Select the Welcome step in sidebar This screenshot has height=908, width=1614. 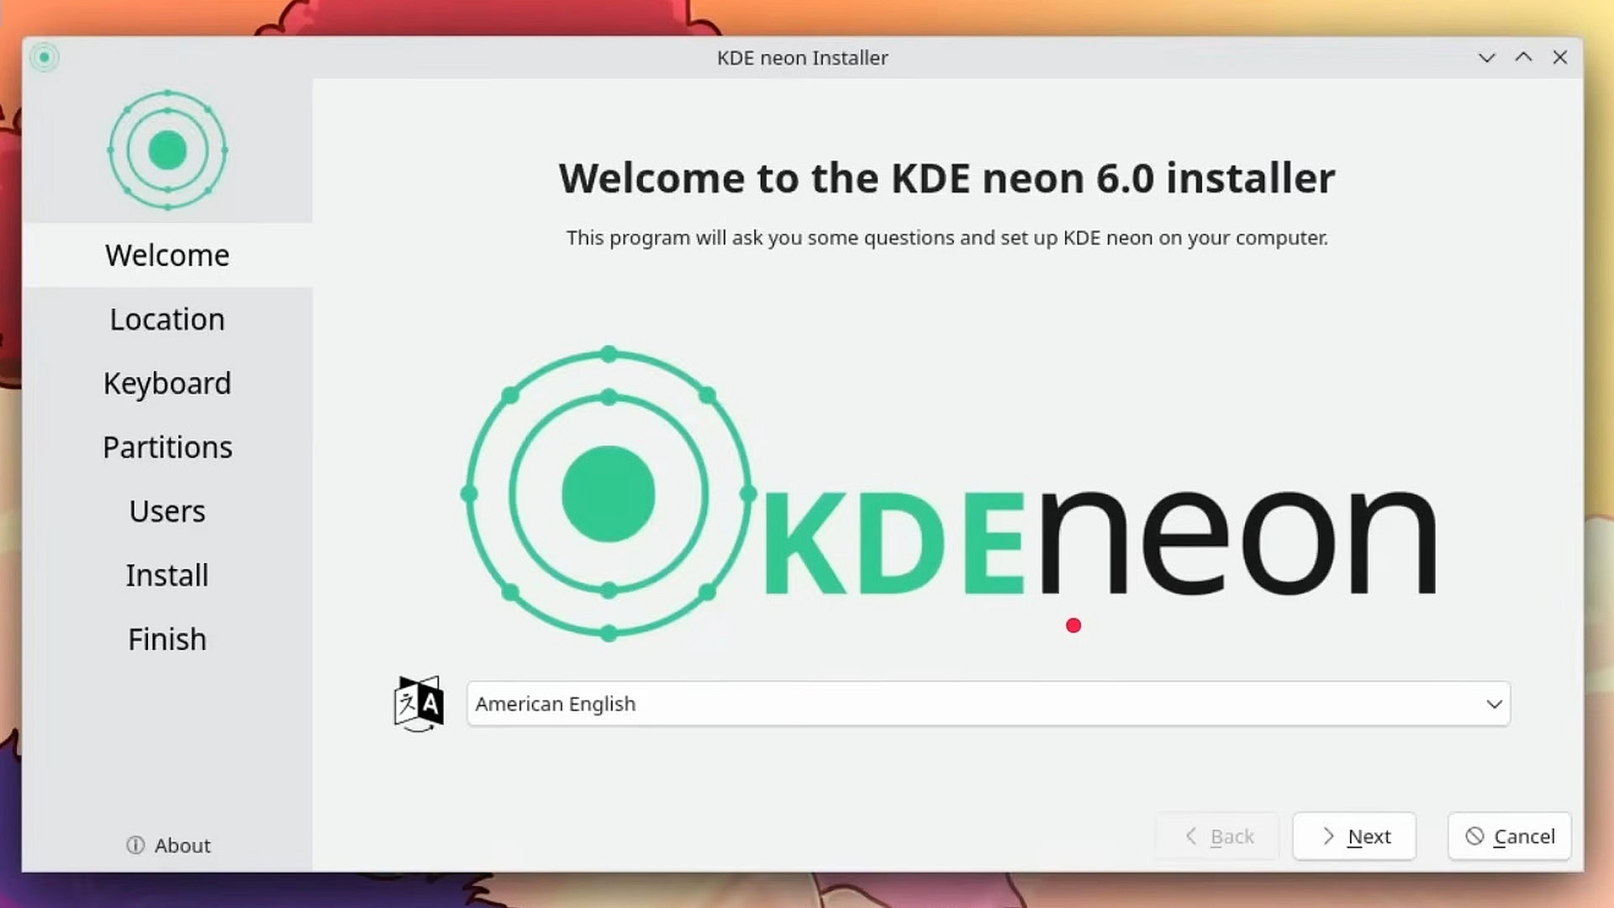(x=167, y=255)
